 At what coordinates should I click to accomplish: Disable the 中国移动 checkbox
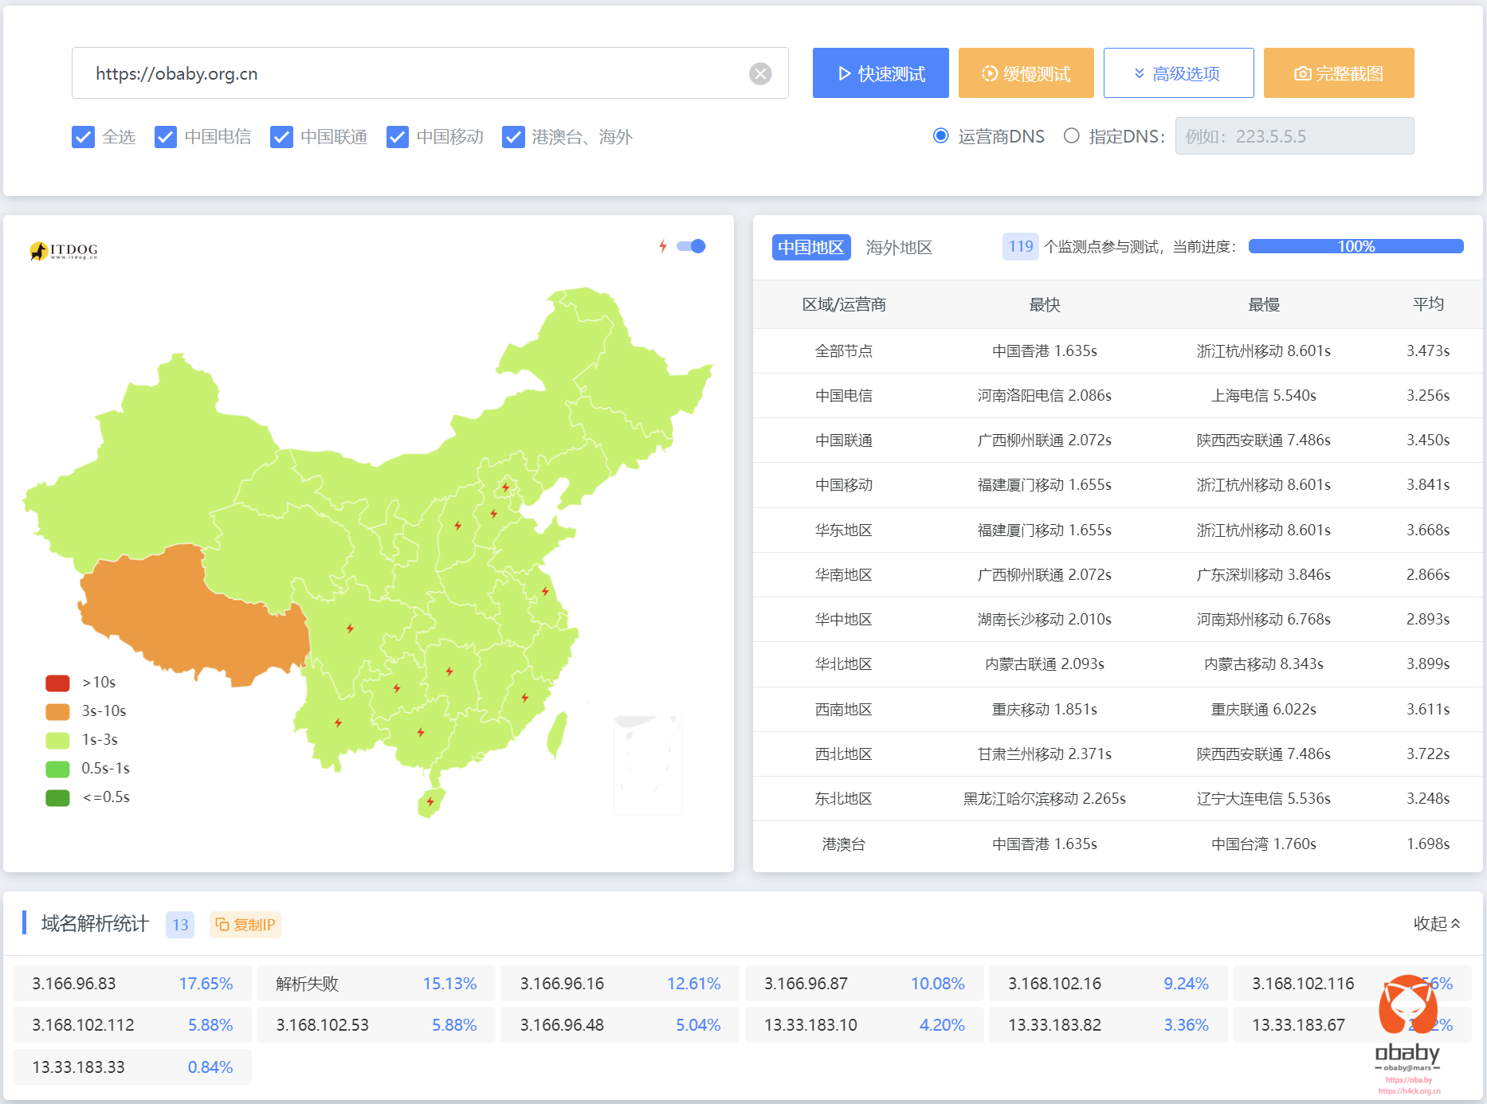398,136
